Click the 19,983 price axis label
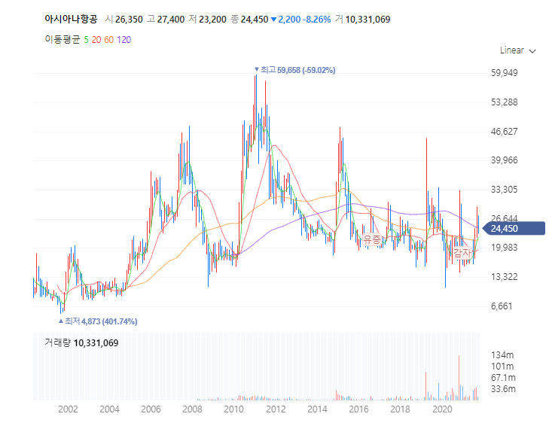This screenshot has width=552, height=432. click(505, 248)
